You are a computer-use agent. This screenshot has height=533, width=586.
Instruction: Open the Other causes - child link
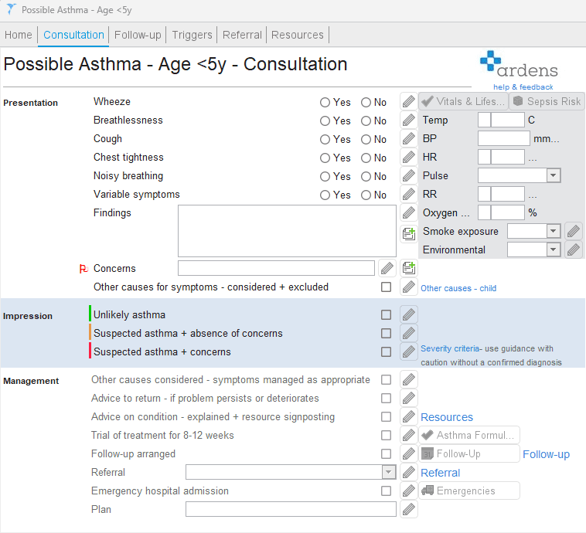coord(458,288)
